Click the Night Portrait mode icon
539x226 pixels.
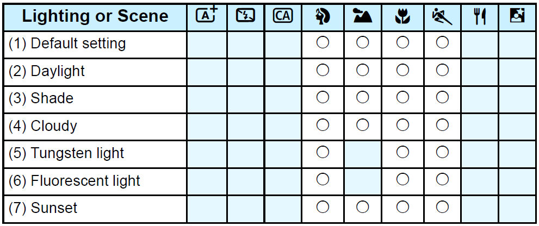(517, 16)
